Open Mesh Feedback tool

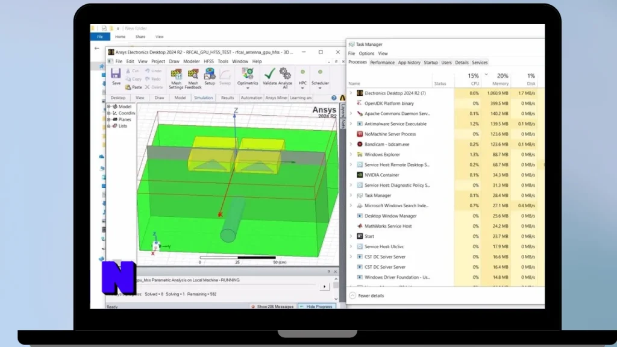pos(193,79)
